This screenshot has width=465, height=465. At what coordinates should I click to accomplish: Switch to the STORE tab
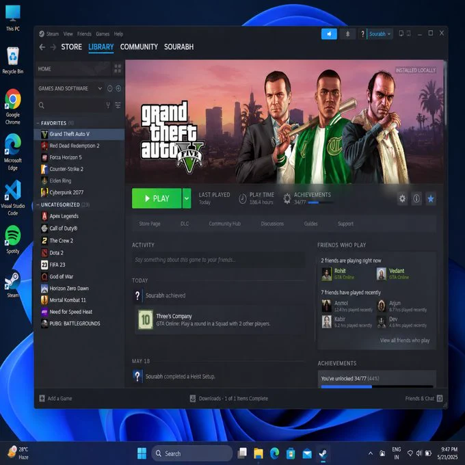click(72, 47)
